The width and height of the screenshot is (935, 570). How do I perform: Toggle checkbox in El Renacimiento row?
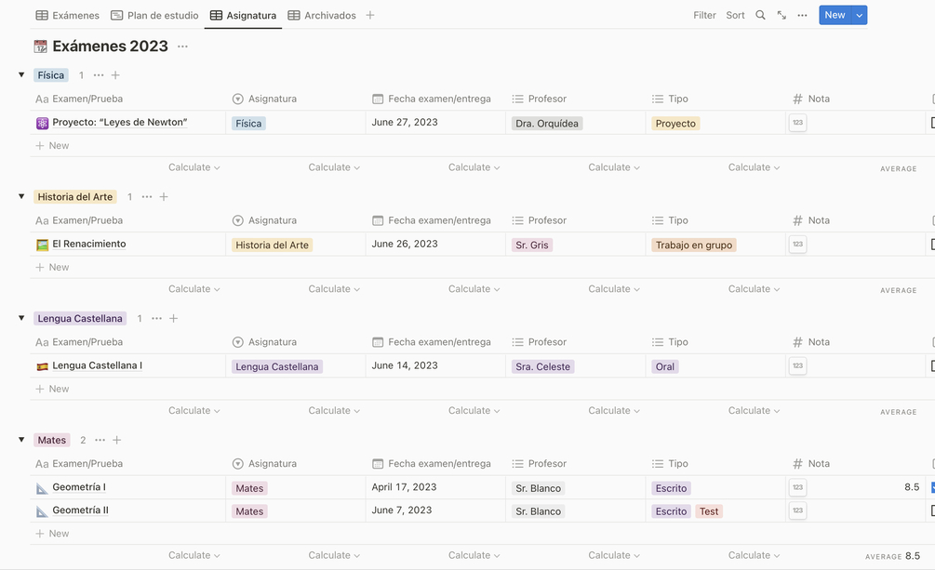(932, 245)
